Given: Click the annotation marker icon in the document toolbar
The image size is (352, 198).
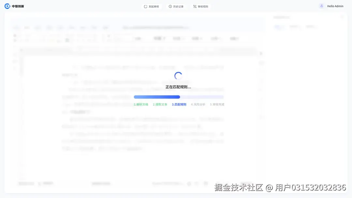Looking at the screenshot, I should pos(67,40).
